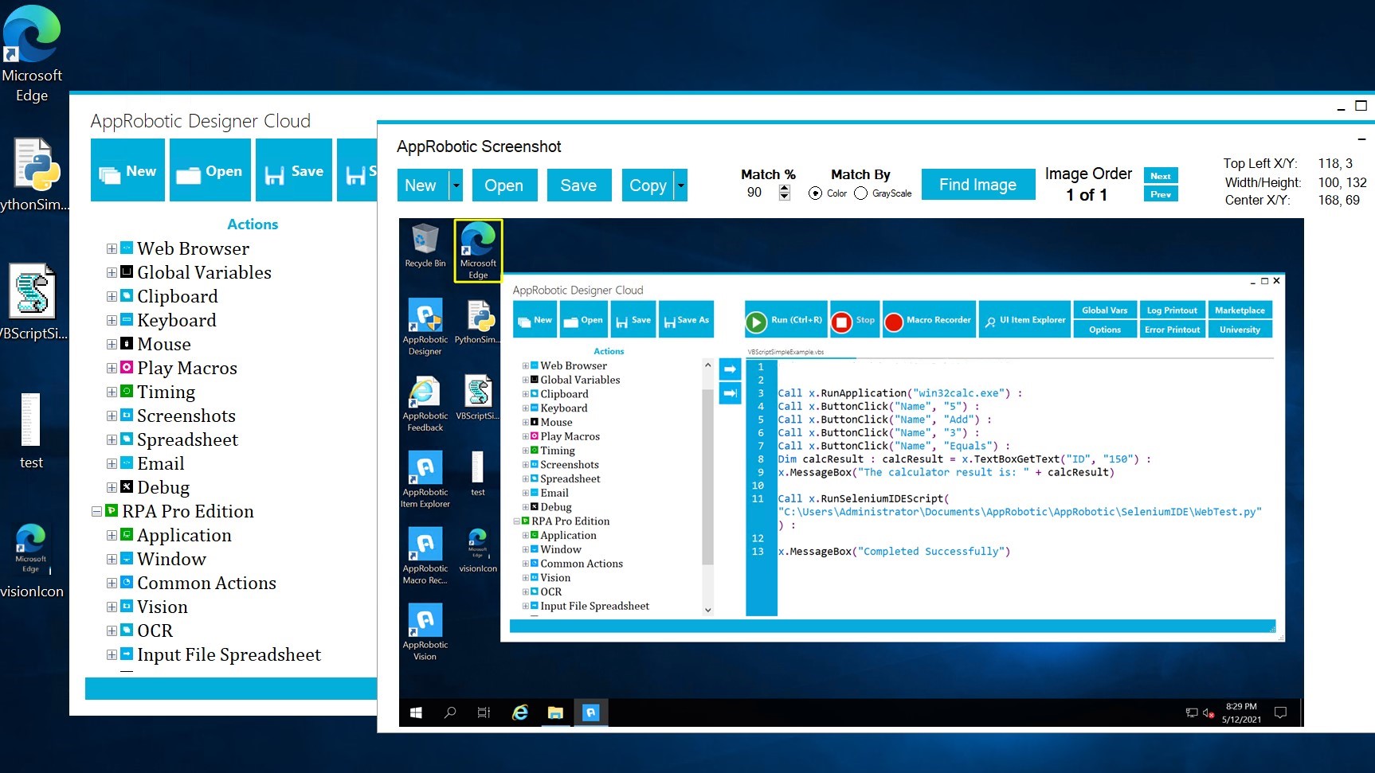The width and height of the screenshot is (1375, 773).
Task: Click the Debug icon in Actions tree
Action: pos(127,487)
